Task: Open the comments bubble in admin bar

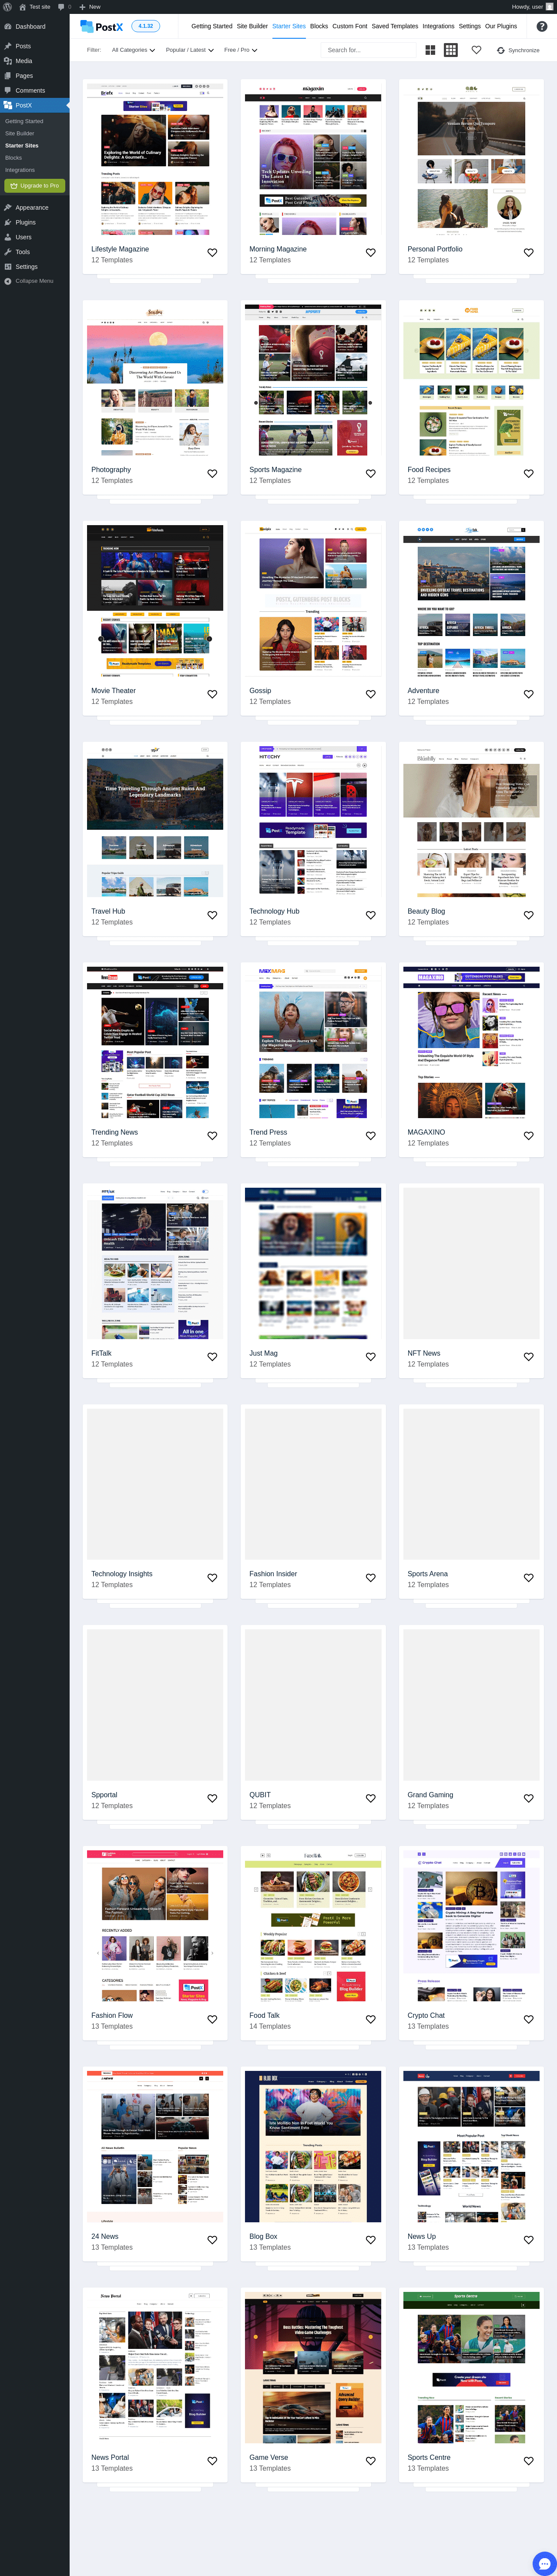Action: [63, 6]
